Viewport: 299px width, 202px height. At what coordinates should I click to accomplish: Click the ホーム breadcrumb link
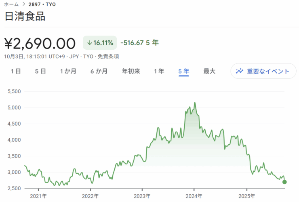(11, 4)
